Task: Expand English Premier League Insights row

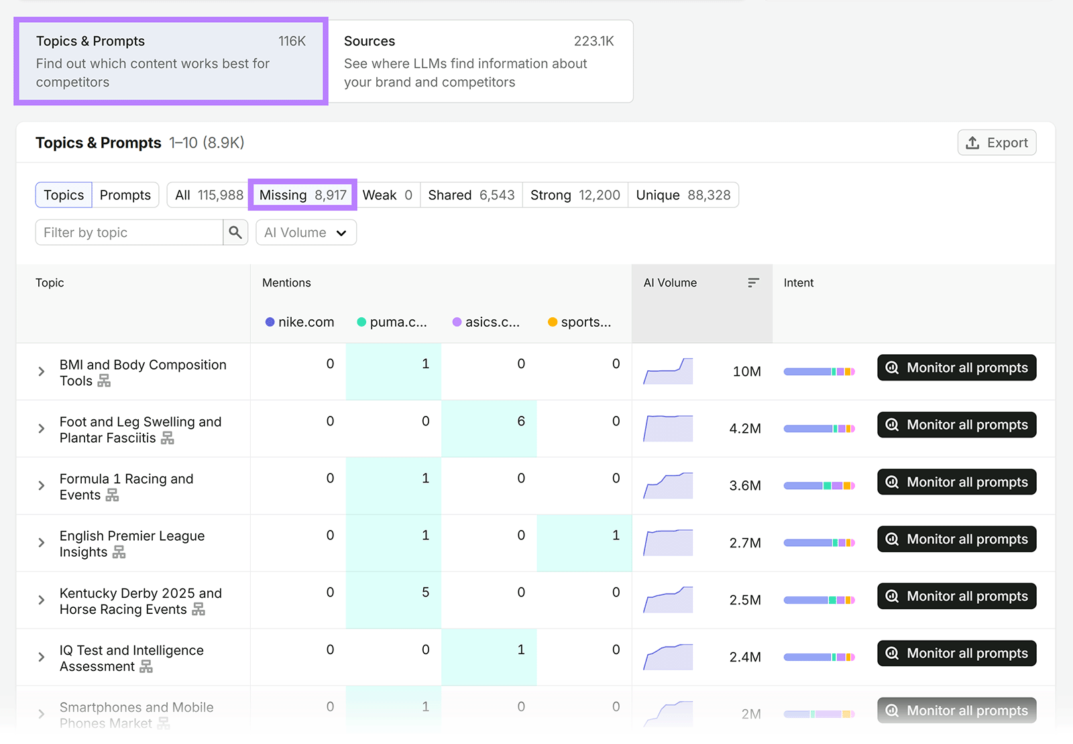Action: tap(42, 543)
